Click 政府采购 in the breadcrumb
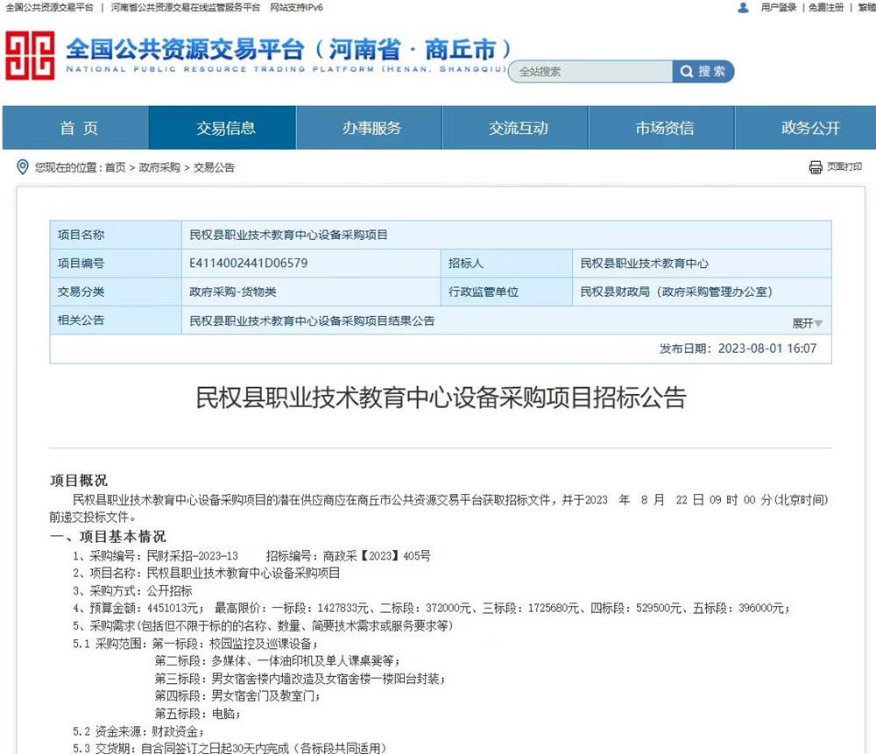876x754 pixels. [159, 167]
